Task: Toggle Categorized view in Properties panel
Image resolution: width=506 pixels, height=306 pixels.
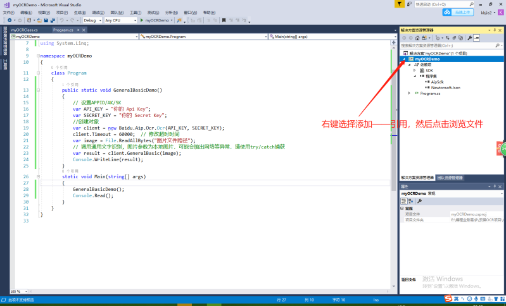Action: tap(403, 201)
